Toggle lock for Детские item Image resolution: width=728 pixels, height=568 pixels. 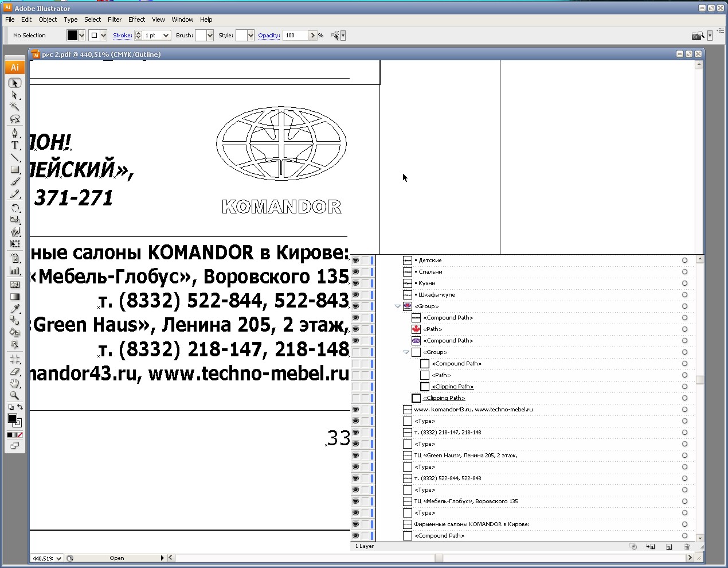pyautogui.click(x=365, y=260)
